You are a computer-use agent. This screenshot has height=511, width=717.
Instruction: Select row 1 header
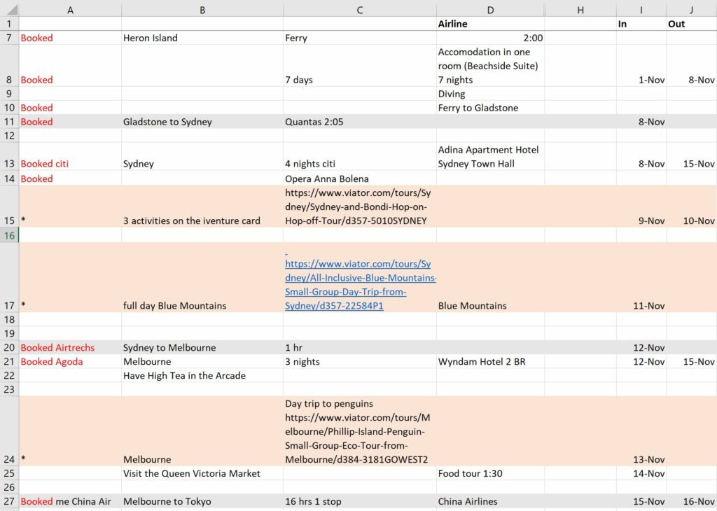[9, 24]
